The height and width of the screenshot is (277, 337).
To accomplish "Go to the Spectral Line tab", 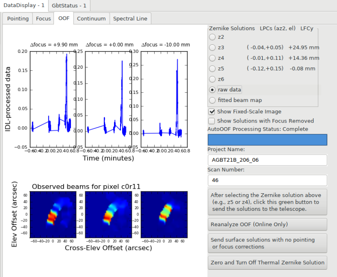I will pos(130,19).
